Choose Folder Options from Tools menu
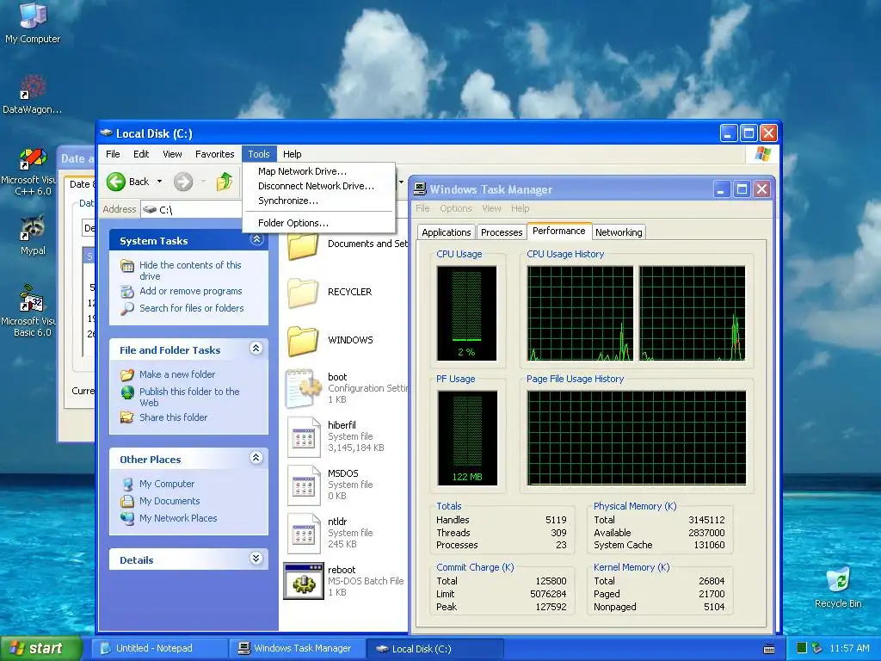This screenshot has width=881, height=661. 318,223
